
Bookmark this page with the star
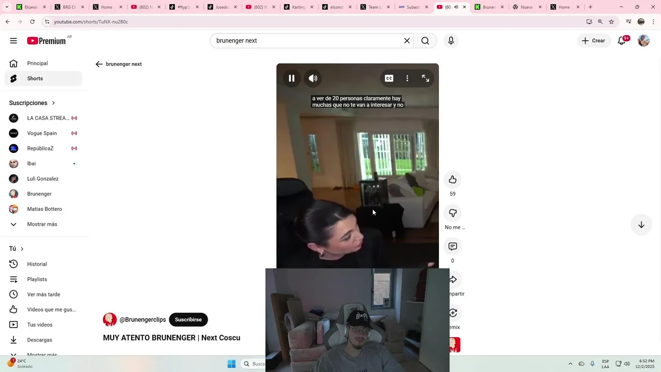[611, 22]
